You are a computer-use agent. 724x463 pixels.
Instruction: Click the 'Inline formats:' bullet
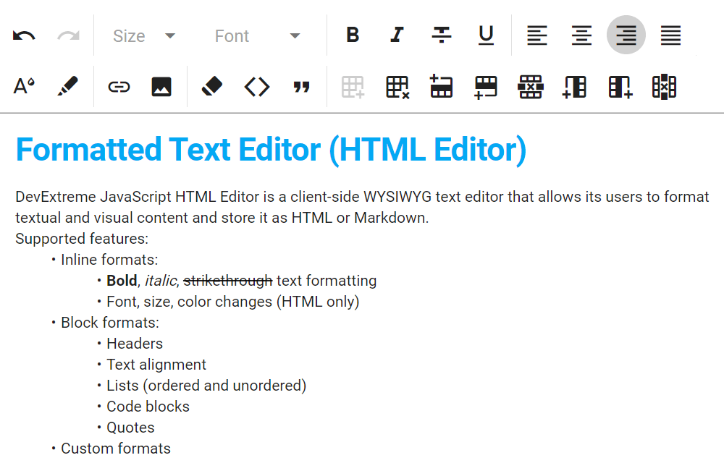(109, 260)
